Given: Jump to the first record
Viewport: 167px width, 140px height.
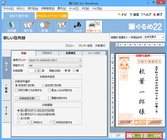Looking at the screenshot, I should coord(129,135).
